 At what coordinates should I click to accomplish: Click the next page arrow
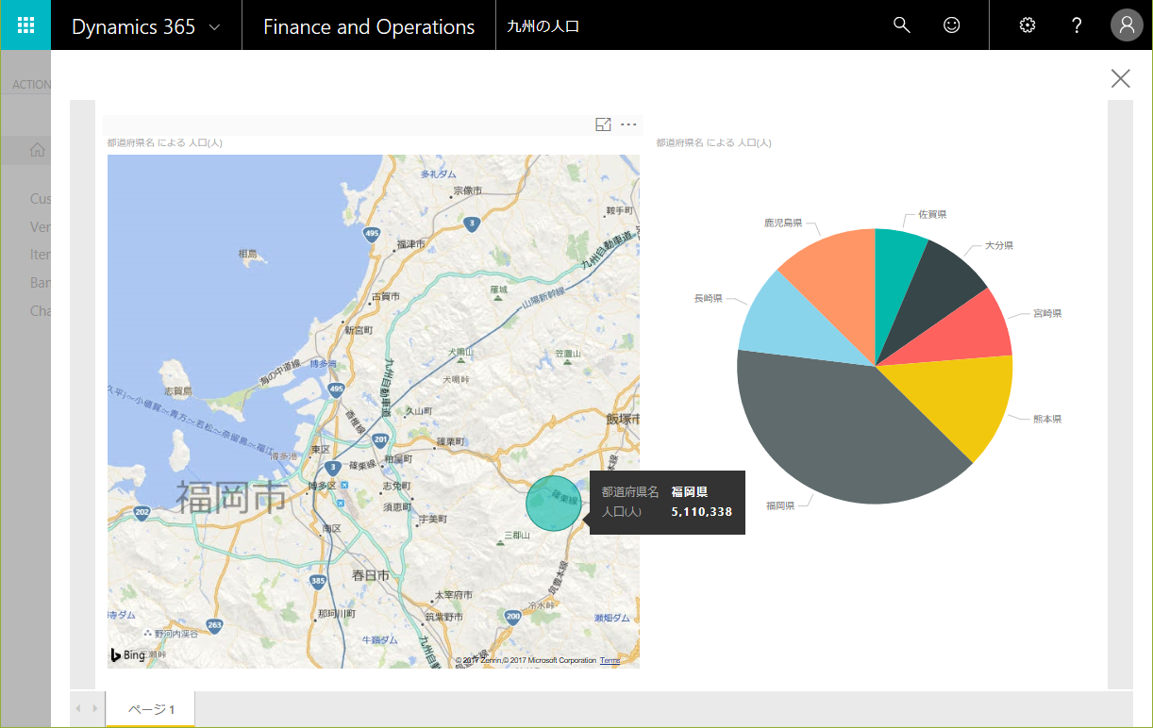point(94,708)
